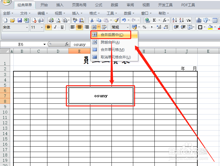Select the merged cell containing osuny

[x=101, y=96]
